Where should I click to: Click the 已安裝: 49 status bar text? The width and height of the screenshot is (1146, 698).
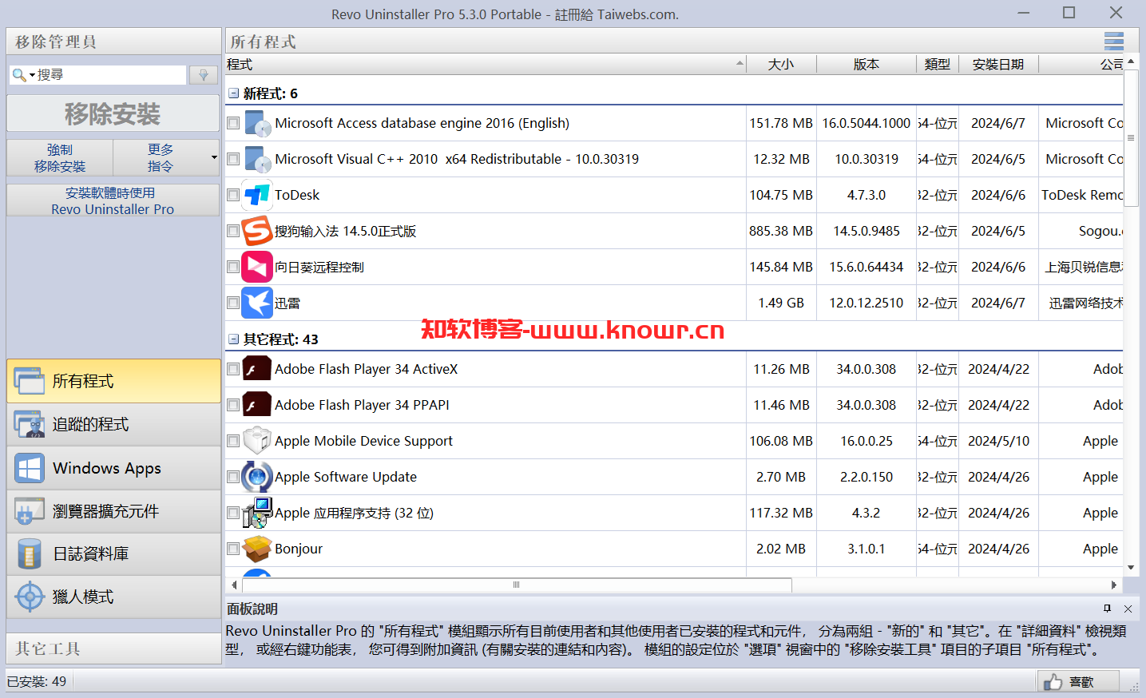(x=37, y=681)
